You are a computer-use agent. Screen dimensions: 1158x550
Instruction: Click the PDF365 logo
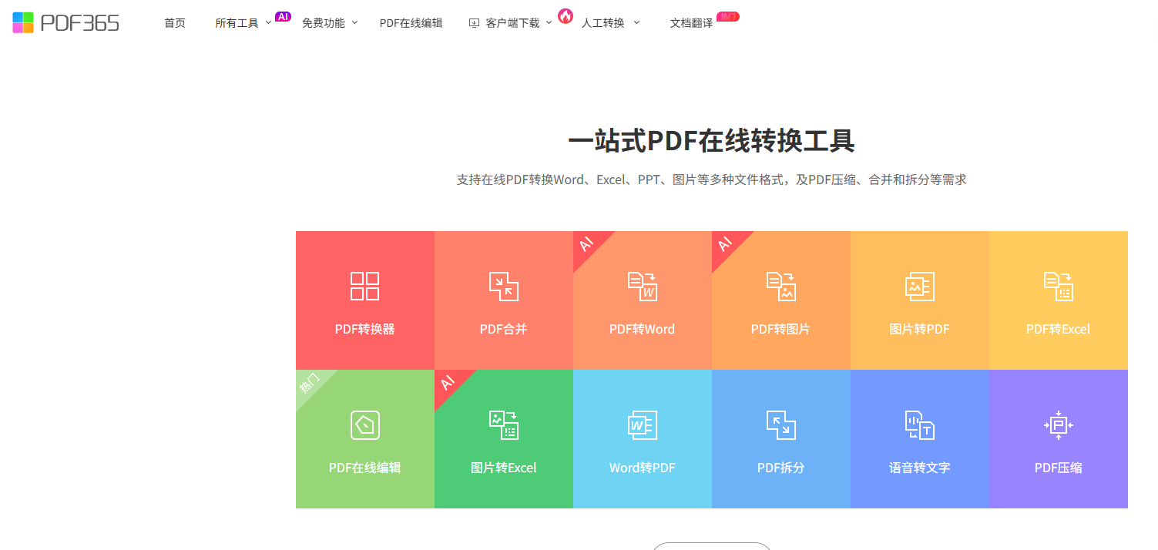point(66,22)
